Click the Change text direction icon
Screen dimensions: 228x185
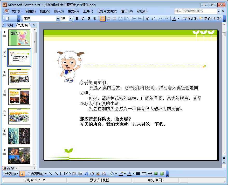point(126,19)
